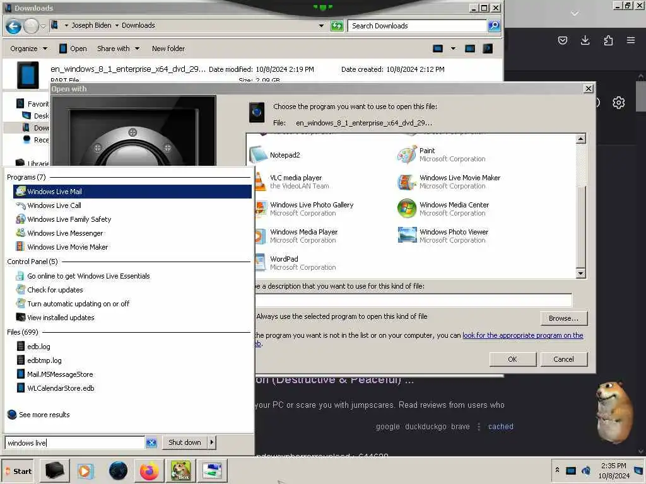The height and width of the screenshot is (484, 646).
Task: Go back in Downloads Explorer window
Action: click(13, 26)
